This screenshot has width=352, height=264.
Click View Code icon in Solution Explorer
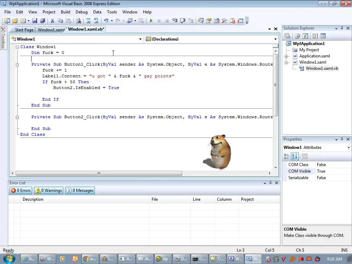click(315, 36)
